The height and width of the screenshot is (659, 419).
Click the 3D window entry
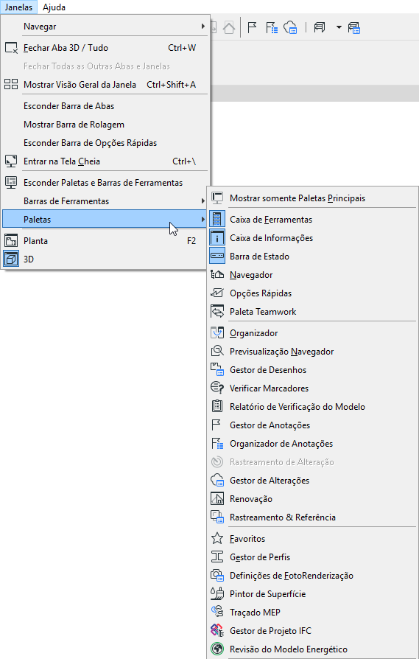click(105, 259)
